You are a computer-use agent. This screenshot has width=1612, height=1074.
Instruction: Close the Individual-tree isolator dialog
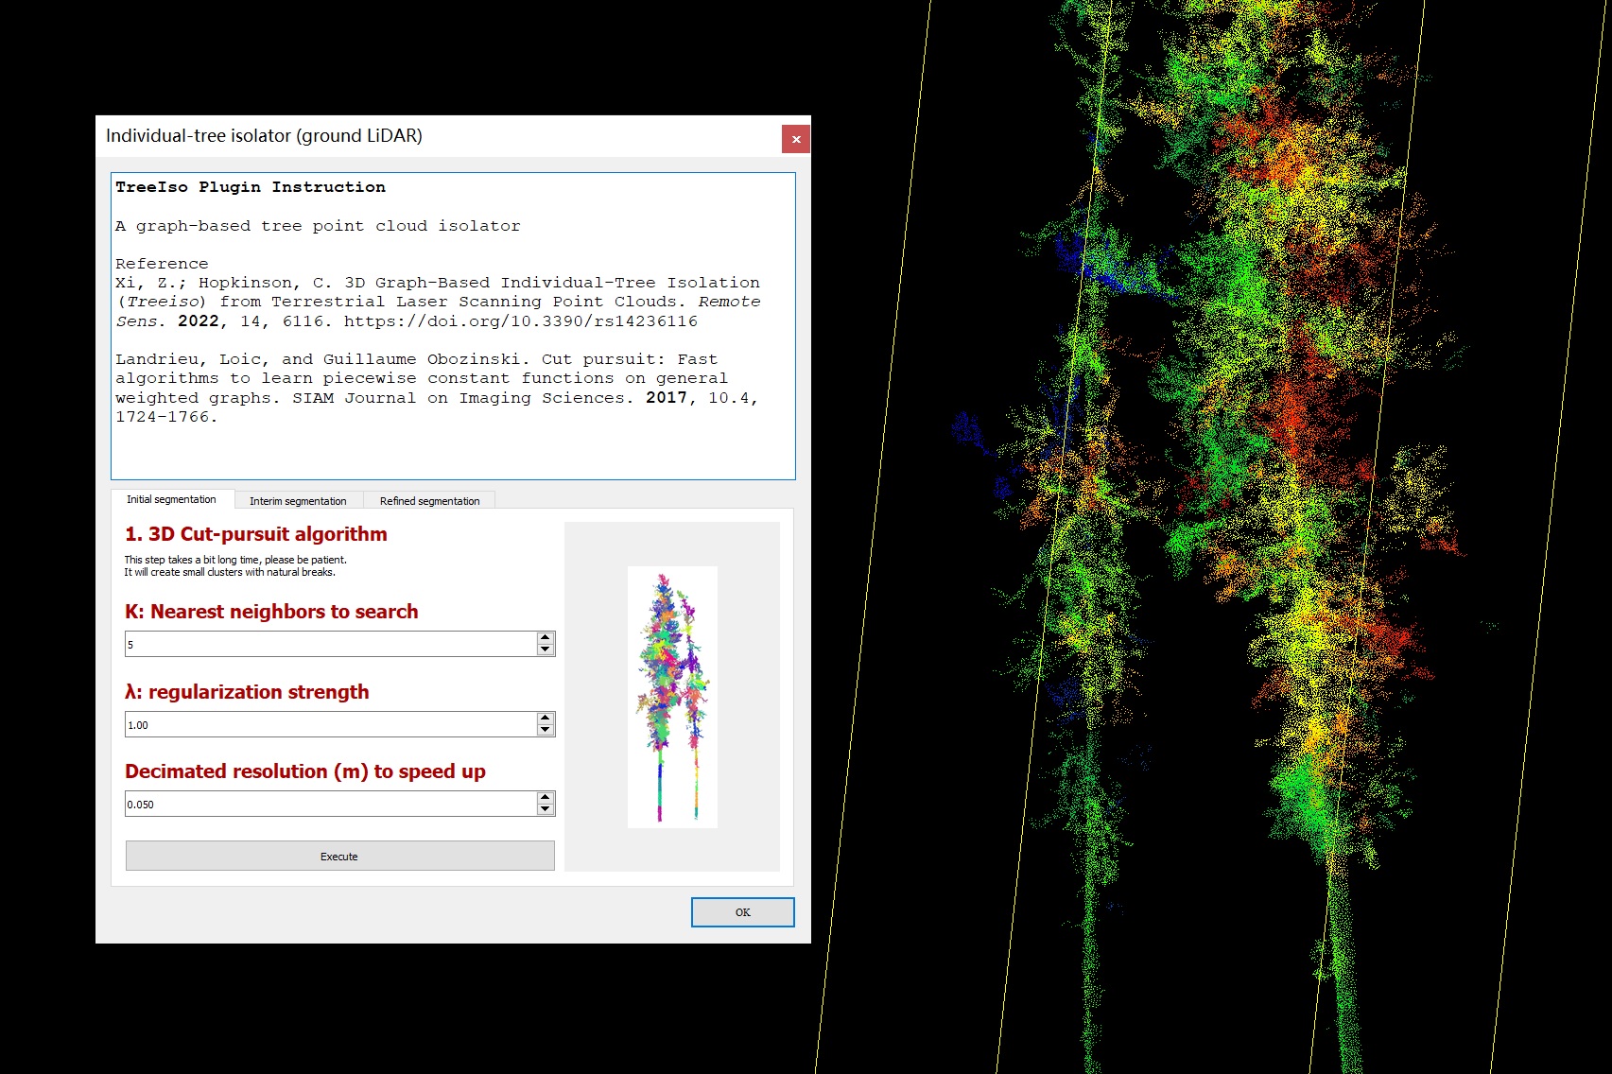point(796,139)
